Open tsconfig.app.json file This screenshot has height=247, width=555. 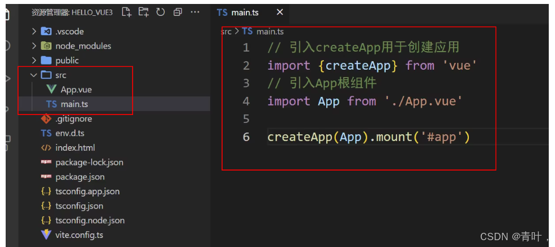tap(87, 191)
